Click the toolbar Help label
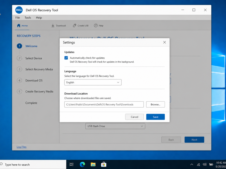Image resolution: width=226 pixels, height=169 pixels. 101,26
